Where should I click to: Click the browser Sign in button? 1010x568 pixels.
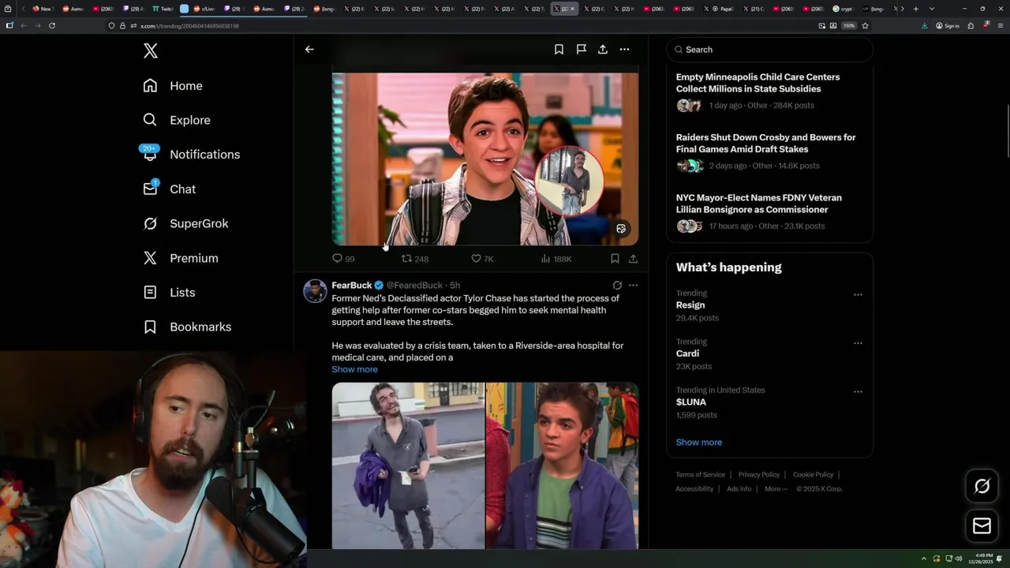[948, 25]
